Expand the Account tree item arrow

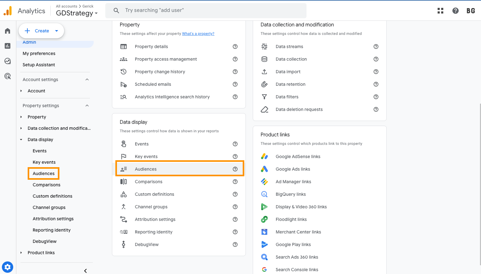[21, 91]
